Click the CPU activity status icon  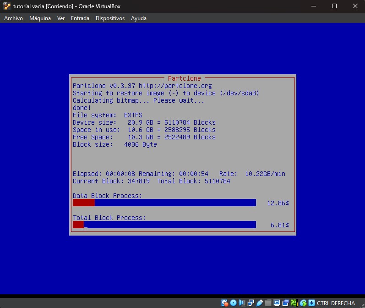coord(294,303)
